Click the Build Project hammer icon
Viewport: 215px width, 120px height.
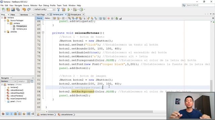point(58,10)
